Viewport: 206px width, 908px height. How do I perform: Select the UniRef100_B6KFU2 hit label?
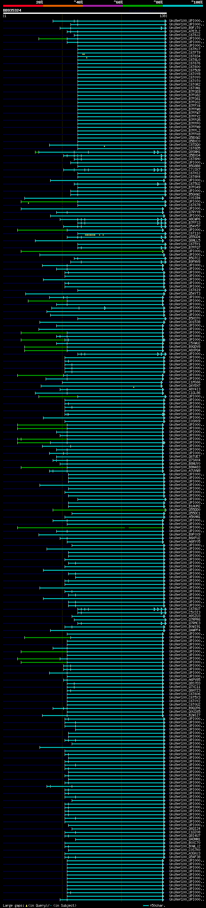[x=185, y=538]
